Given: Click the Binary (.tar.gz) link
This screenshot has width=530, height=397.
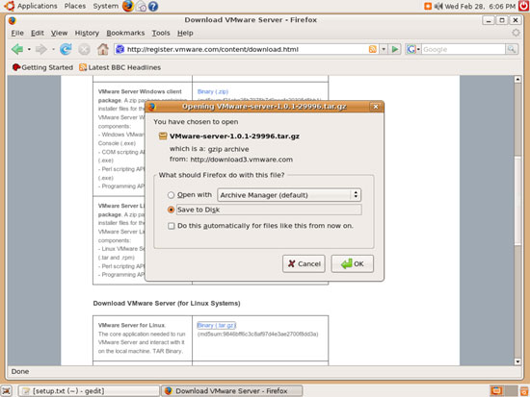Looking at the screenshot, I should pyautogui.click(x=216, y=325).
